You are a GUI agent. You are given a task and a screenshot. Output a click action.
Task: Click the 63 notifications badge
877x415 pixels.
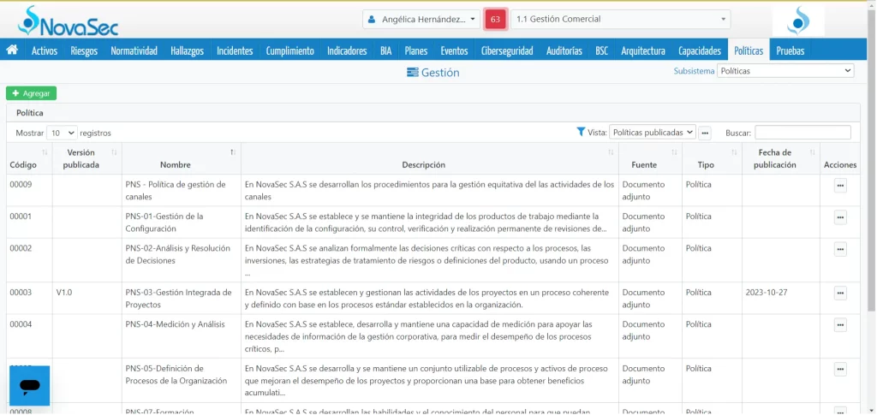[x=495, y=19]
